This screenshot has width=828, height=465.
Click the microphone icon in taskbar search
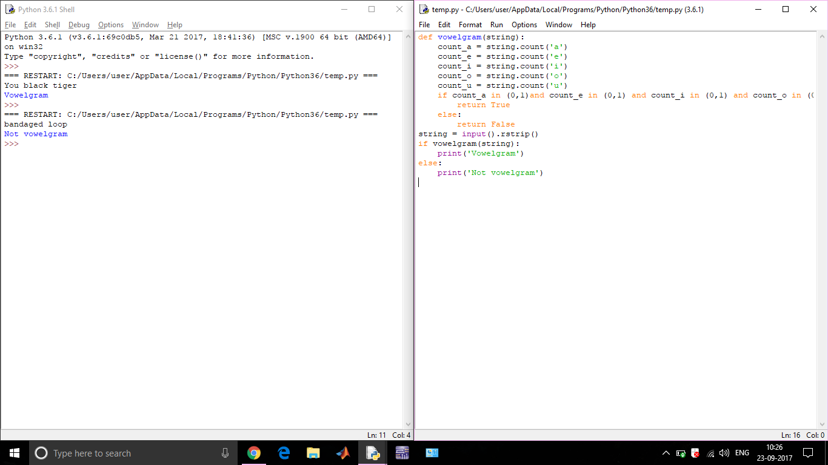[225, 453]
